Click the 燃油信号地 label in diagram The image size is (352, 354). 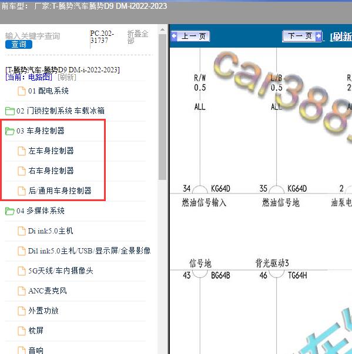tap(281, 202)
